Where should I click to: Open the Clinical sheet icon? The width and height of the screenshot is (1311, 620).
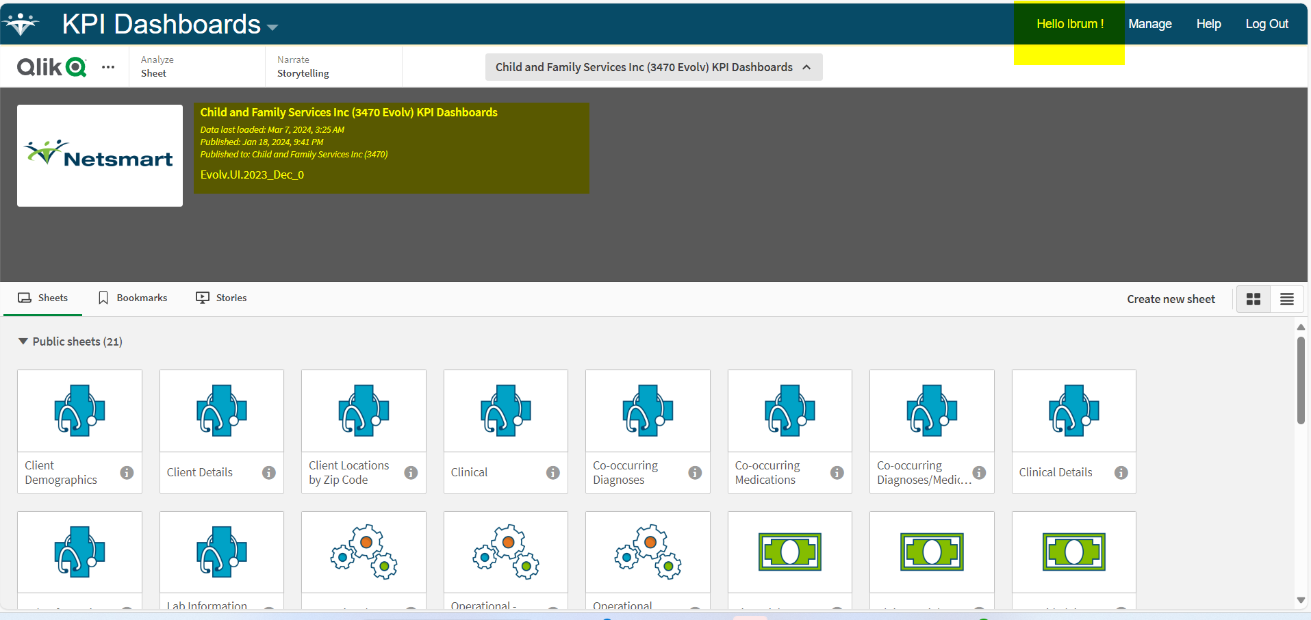(x=506, y=411)
